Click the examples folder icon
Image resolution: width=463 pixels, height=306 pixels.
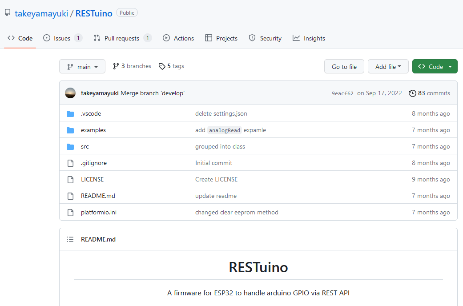[x=70, y=130]
